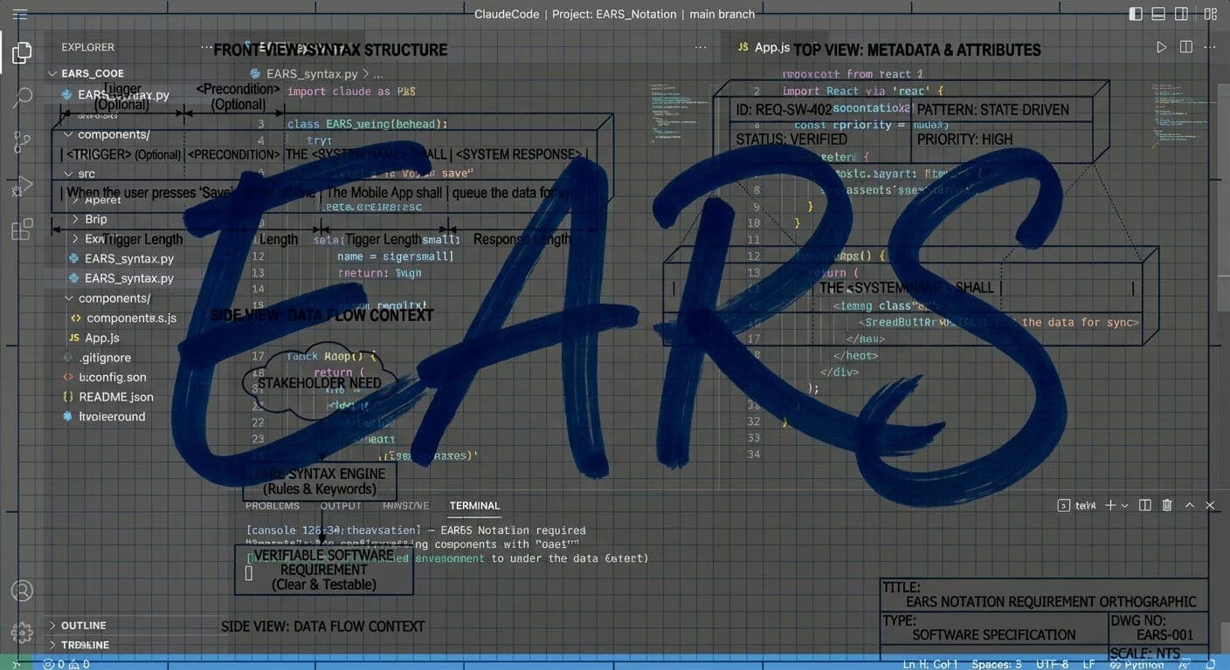Click the Run file play icon

tap(1161, 47)
